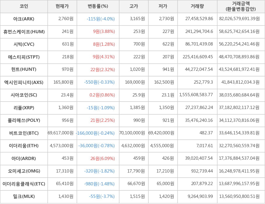Click ETH change value -36,000원(-0.78%)
Image resolution: width=265 pixels, height=204 pixels.
coord(97,146)
